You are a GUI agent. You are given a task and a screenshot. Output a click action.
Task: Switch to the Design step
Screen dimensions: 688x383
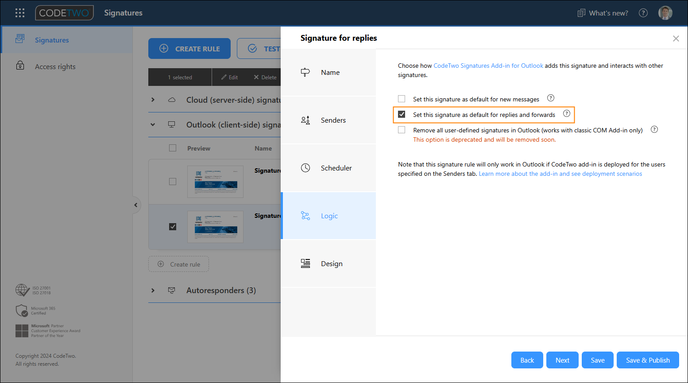(329, 263)
